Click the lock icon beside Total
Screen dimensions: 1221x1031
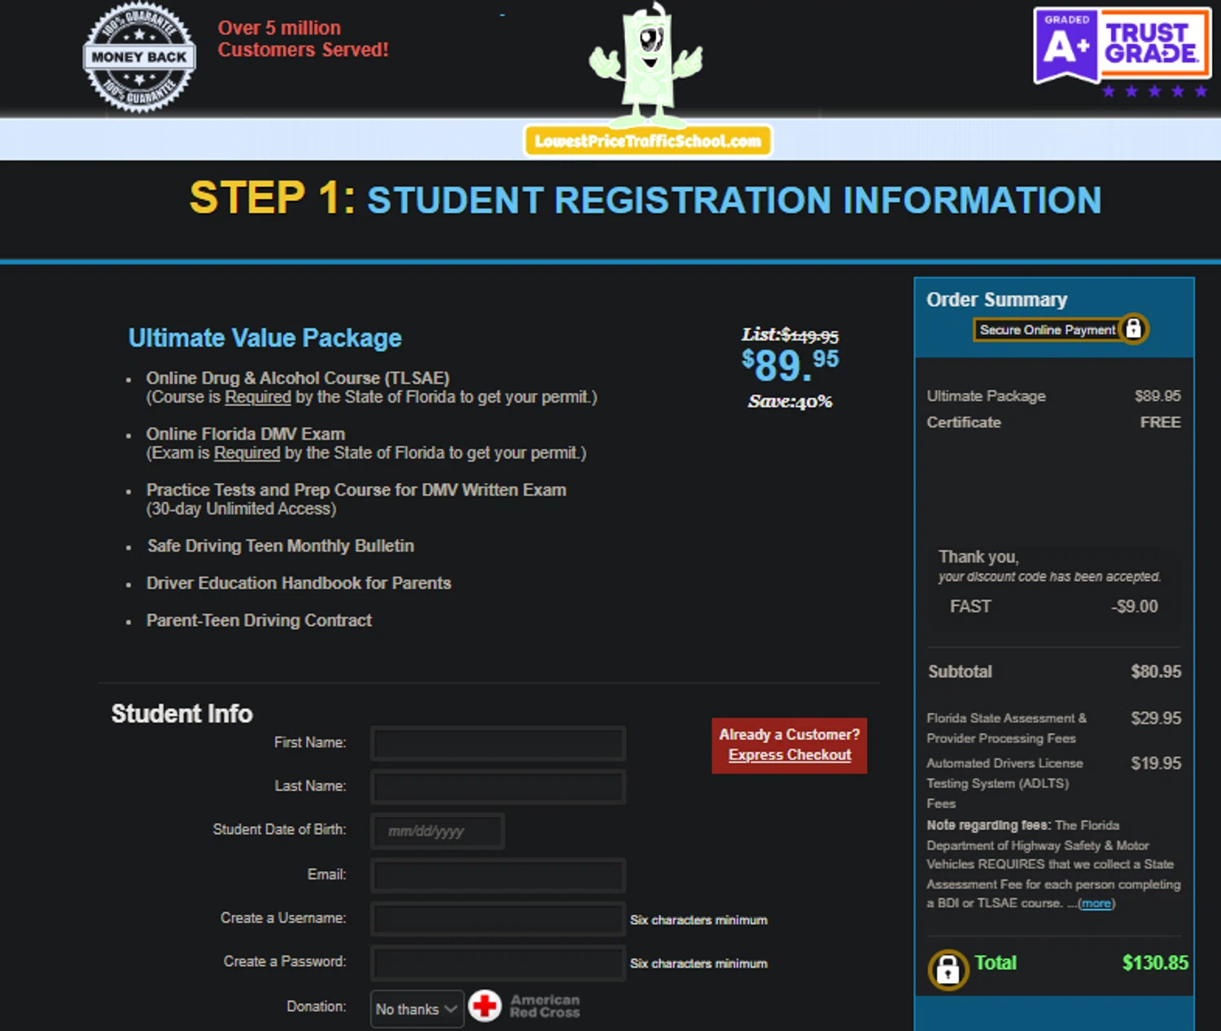coord(947,969)
